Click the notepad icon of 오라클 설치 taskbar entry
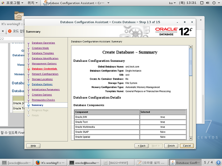The image size is (222, 166). 139,163
